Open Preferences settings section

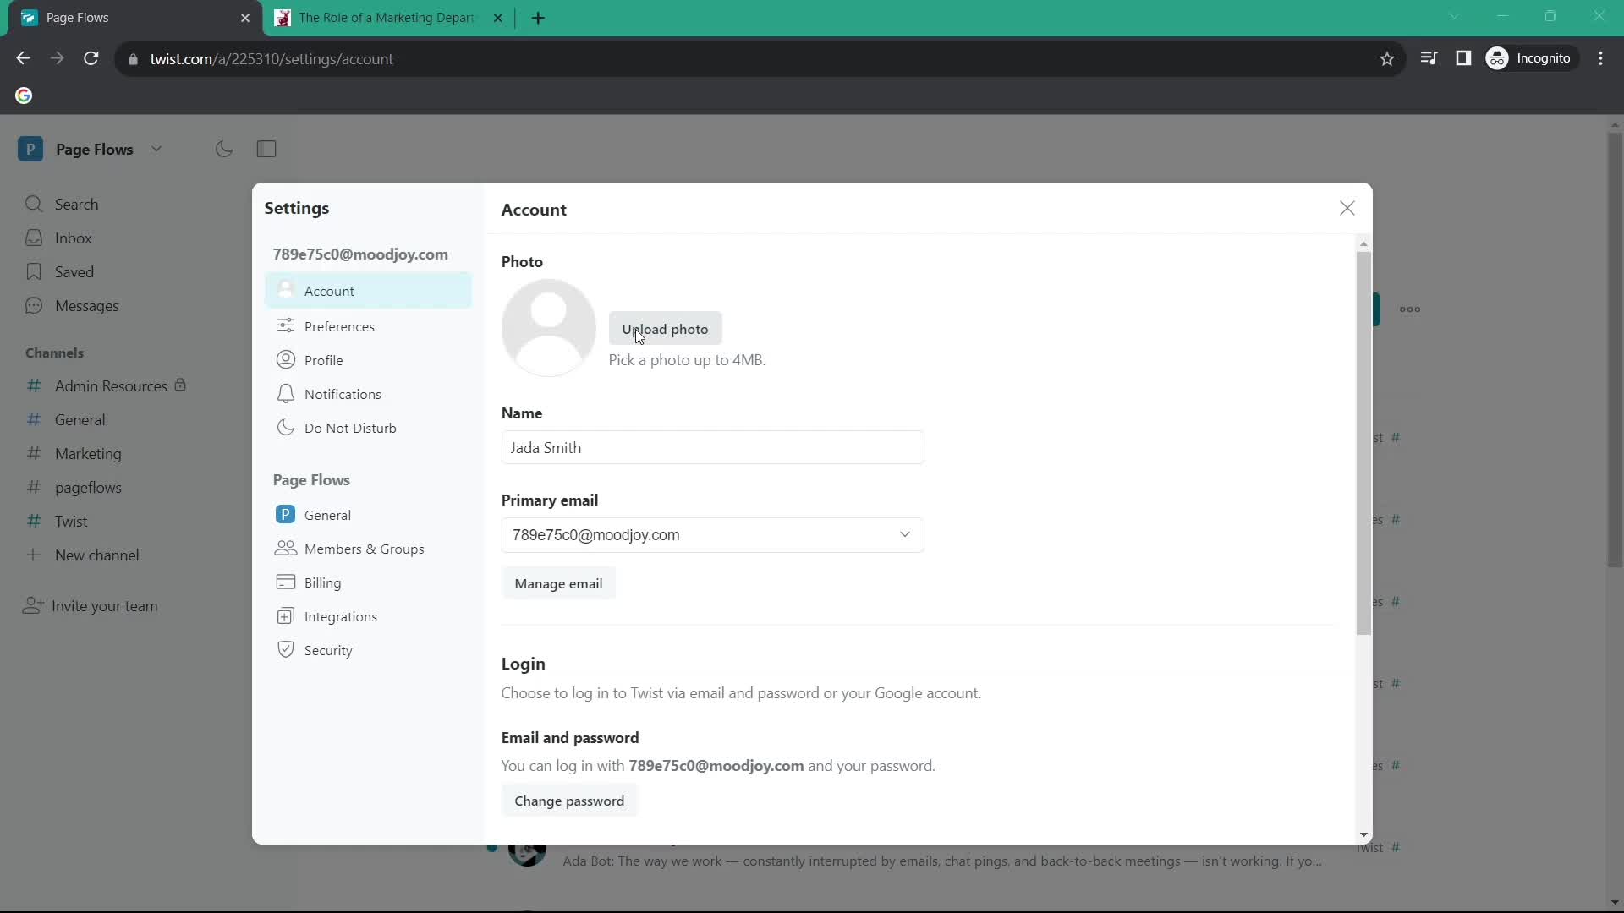pyautogui.click(x=339, y=325)
